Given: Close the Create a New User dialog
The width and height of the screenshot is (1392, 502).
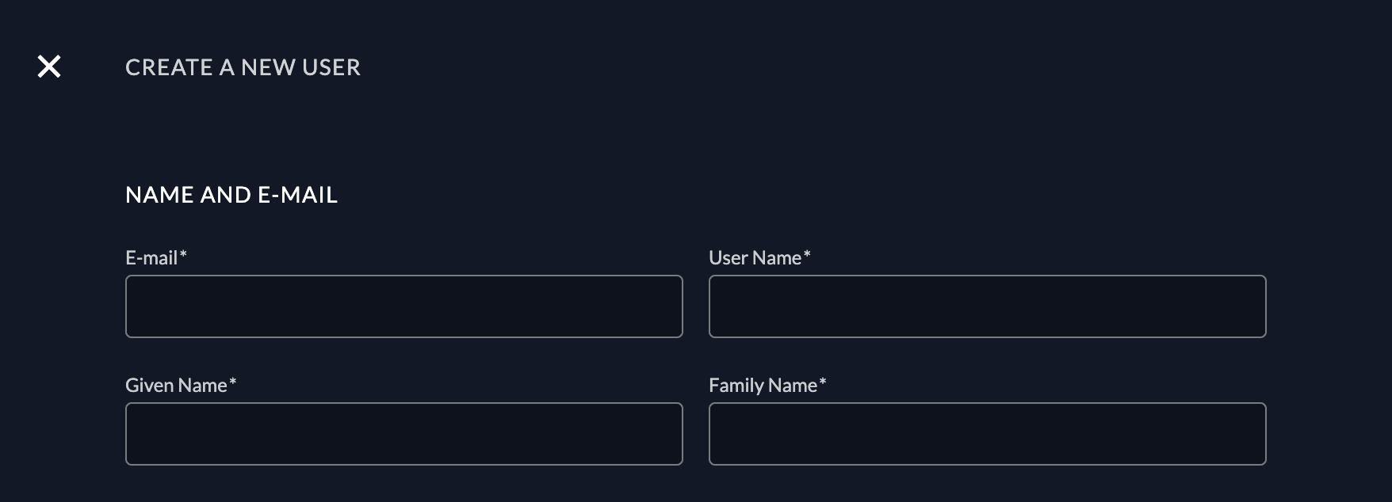Looking at the screenshot, I should click(49, 67).
